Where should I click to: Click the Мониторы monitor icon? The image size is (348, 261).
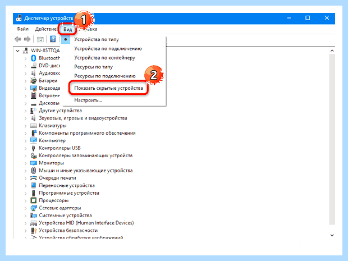34,163
